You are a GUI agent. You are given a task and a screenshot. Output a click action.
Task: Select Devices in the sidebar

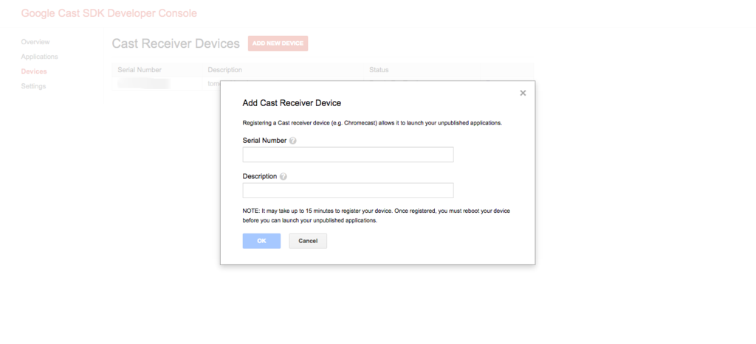[34, 71]
